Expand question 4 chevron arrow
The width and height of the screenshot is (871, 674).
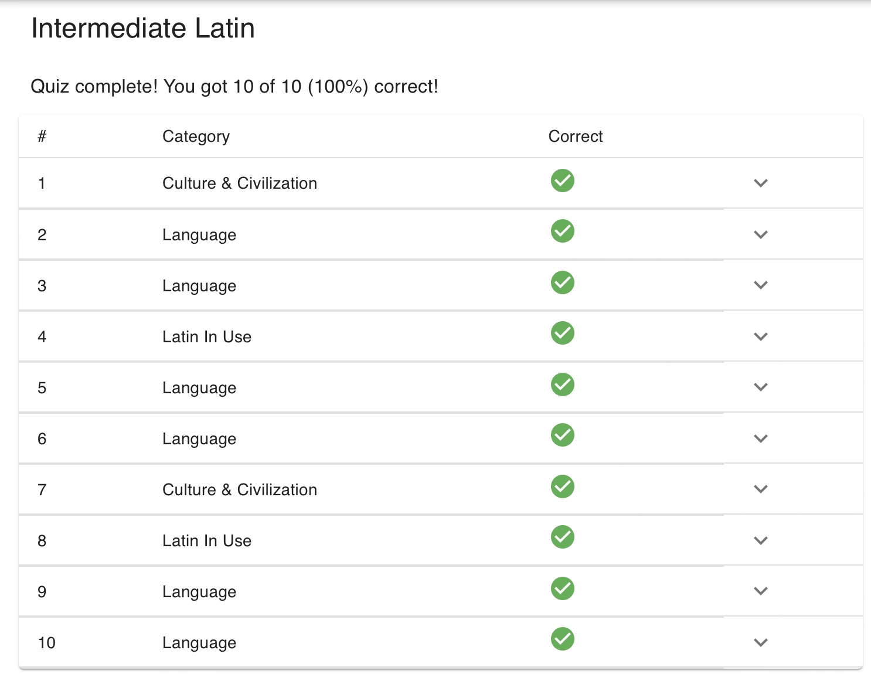coord(760,336)
